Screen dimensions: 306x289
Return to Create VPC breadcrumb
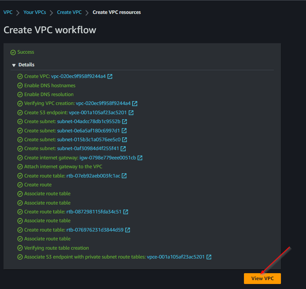(x=69, y=12)
